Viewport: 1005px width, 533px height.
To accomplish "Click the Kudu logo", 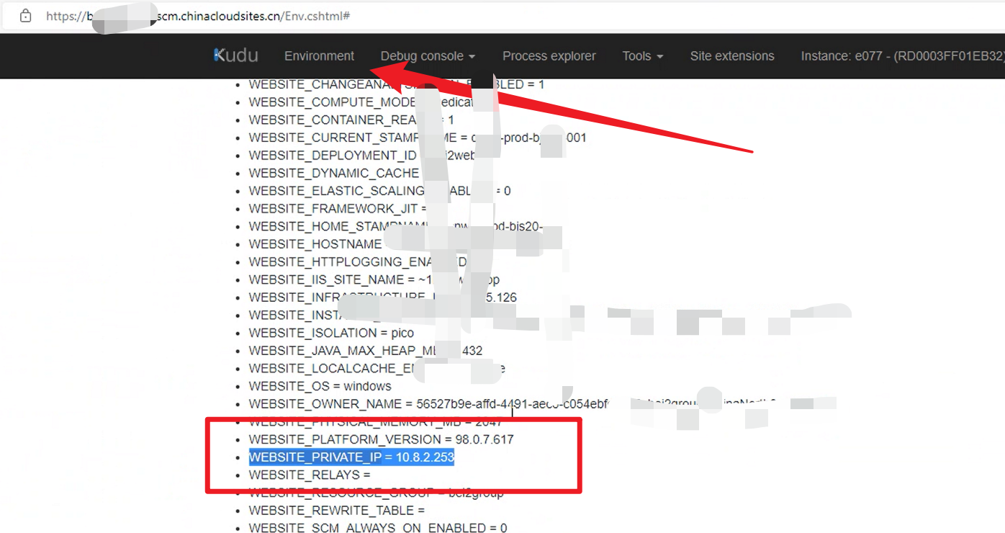I will (236, 55).
